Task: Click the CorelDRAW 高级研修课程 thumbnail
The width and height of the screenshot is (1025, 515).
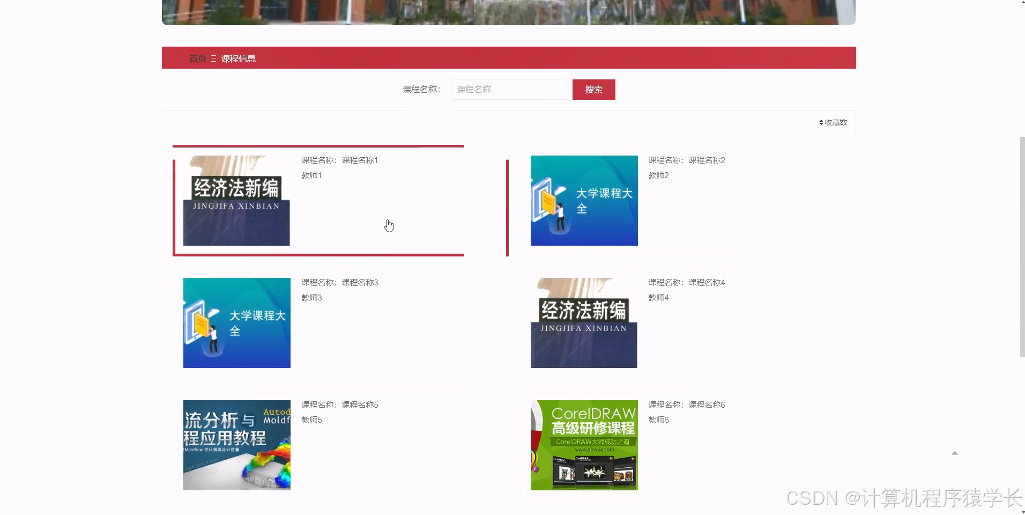Action: coord(583,445)
